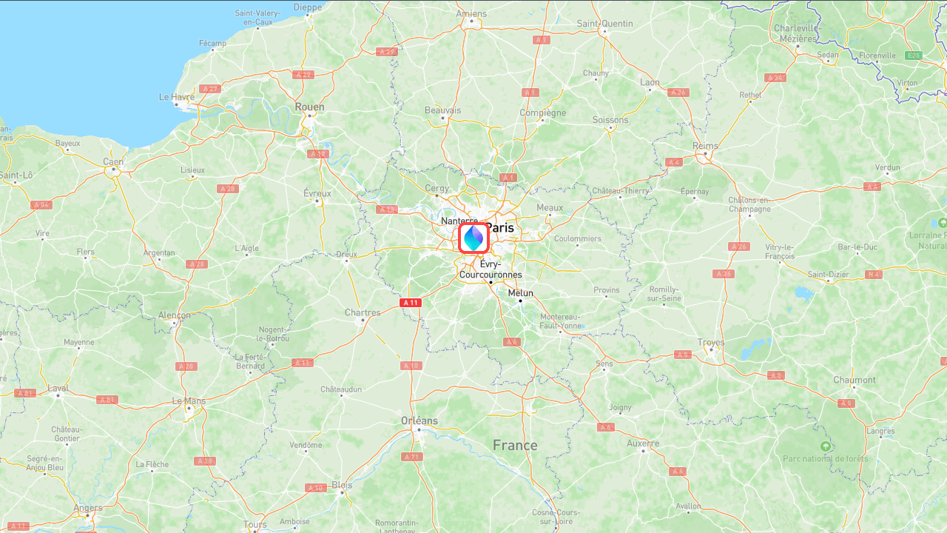This screenshot has height=533, width=947.
Task: Select the Parc national de forêts tree icon
Action: coord(825,446)
